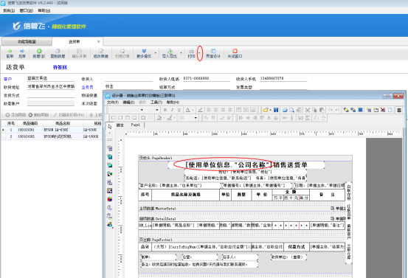Toggle underline formatting in designer toolbar
The height and width of the screenshot is (278, 408).
179,110
